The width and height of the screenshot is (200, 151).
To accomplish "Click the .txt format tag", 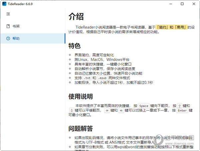I will pos(87,78).
